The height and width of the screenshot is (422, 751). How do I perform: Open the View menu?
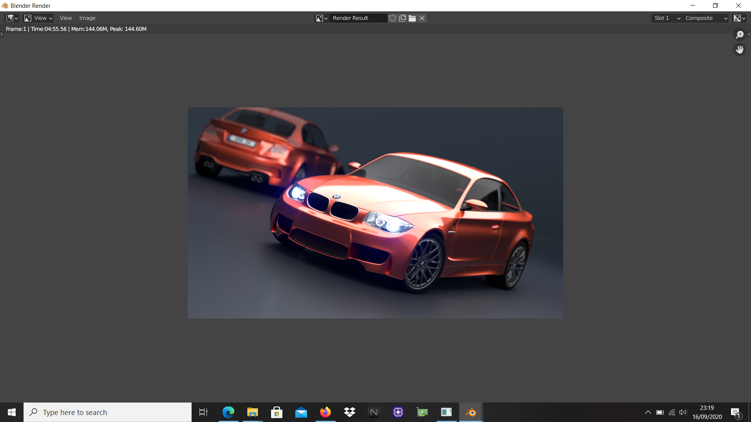coord(66,18)
